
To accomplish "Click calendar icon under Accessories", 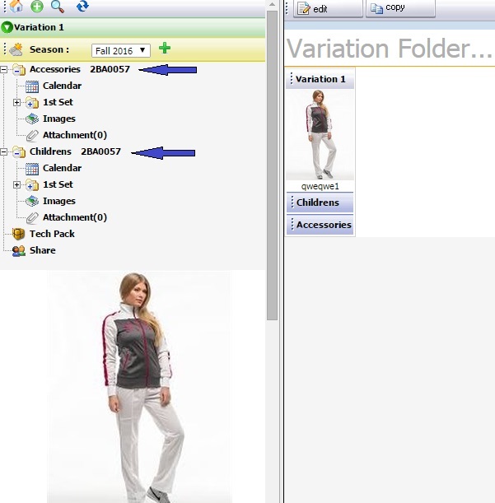I will [x=32, y=86].
